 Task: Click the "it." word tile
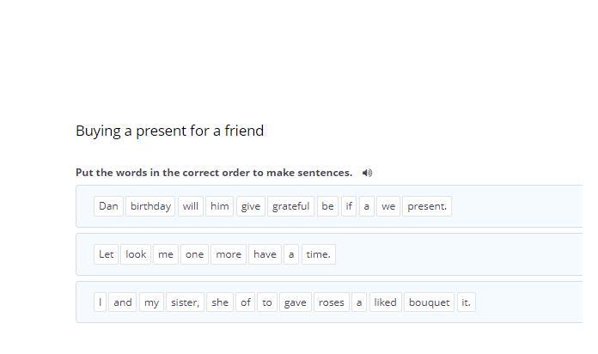pyautogui.click(x=466, y=302)
